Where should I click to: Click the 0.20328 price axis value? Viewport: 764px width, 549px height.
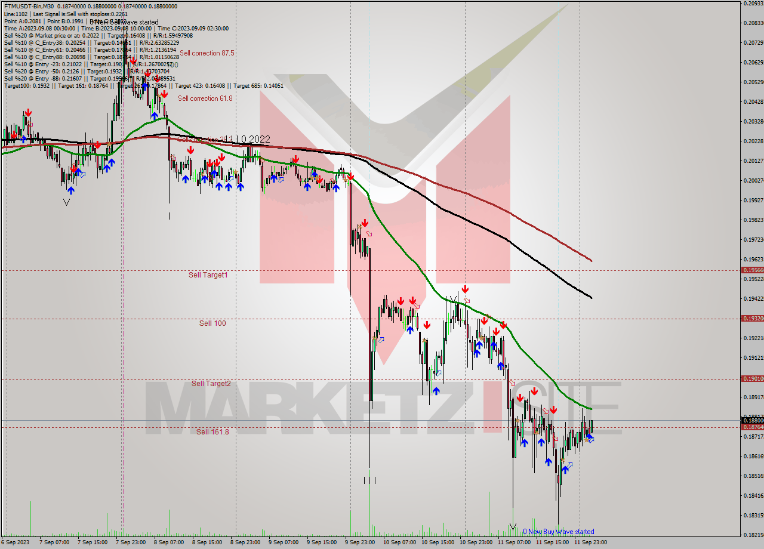pos(753,121)
